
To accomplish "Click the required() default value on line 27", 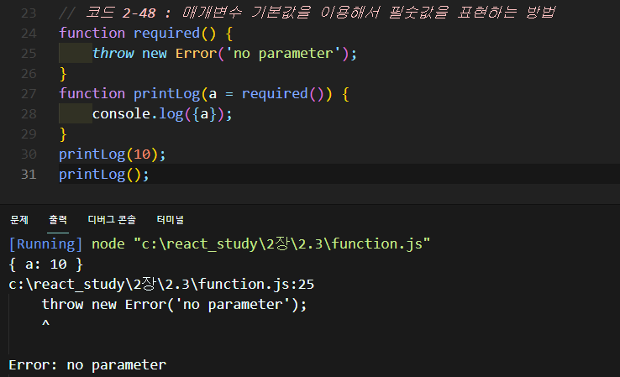I will tap(282, 94).
